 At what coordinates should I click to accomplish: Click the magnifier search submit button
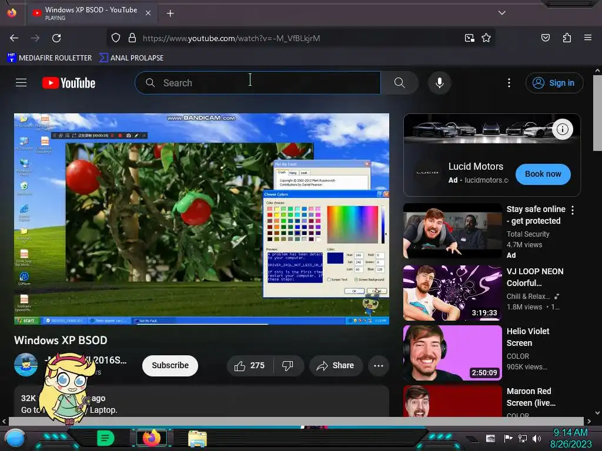pos(399,83)
